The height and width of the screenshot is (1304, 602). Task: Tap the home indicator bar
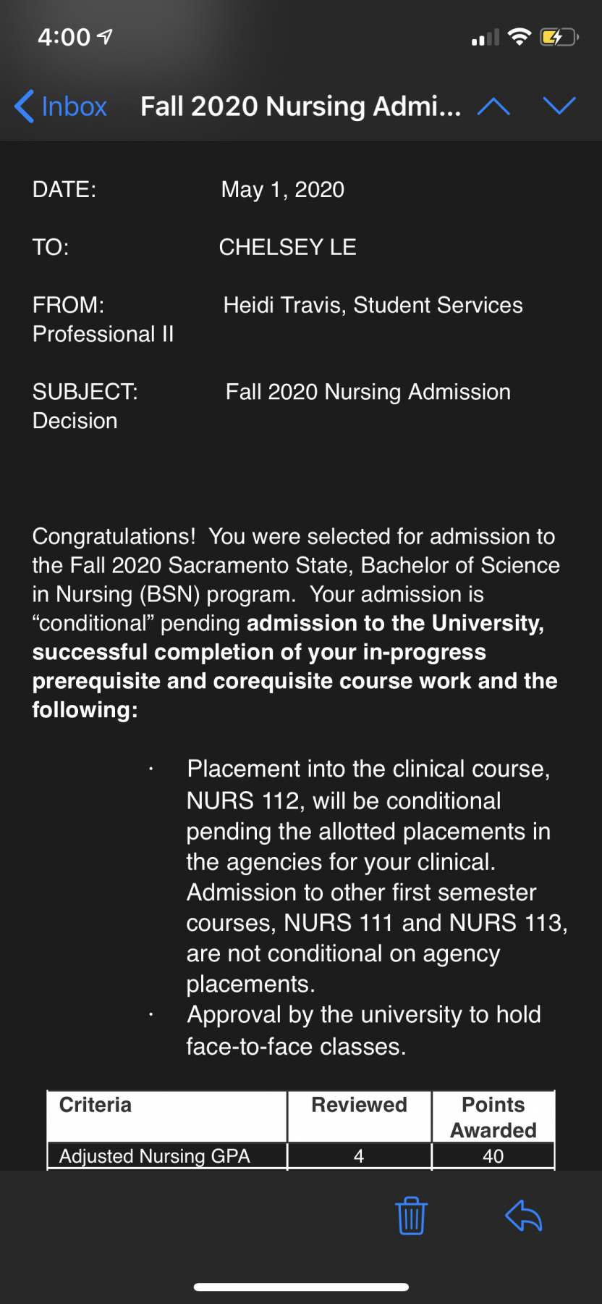tap(301, 1287)
